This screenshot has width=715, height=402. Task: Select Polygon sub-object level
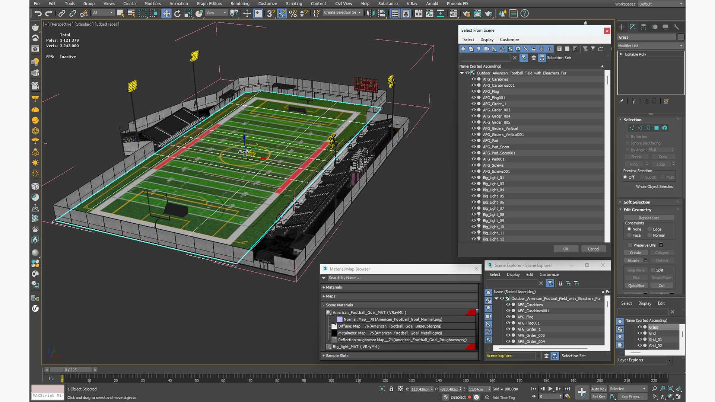click(x=656, y=128)
